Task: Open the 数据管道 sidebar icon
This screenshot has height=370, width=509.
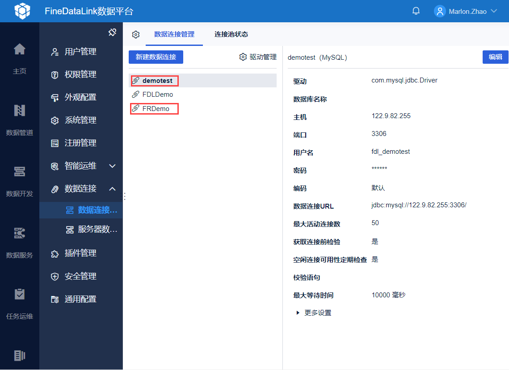Action: click(x=20, y=111)
